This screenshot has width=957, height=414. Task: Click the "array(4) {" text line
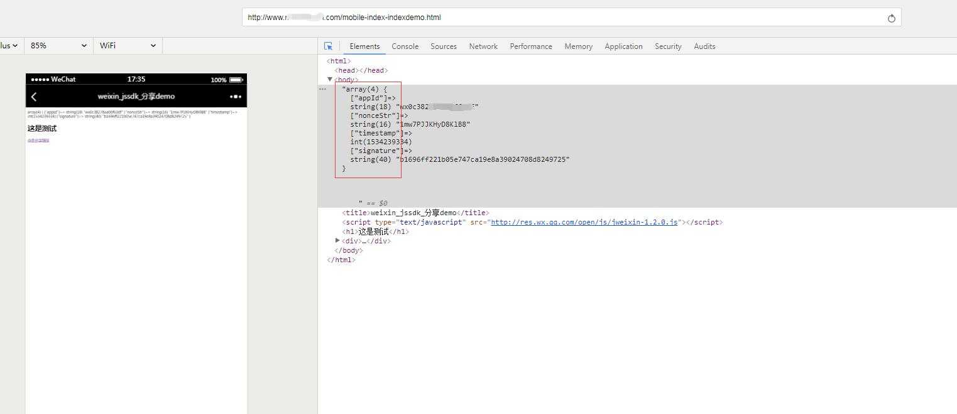tap(364, 89)
